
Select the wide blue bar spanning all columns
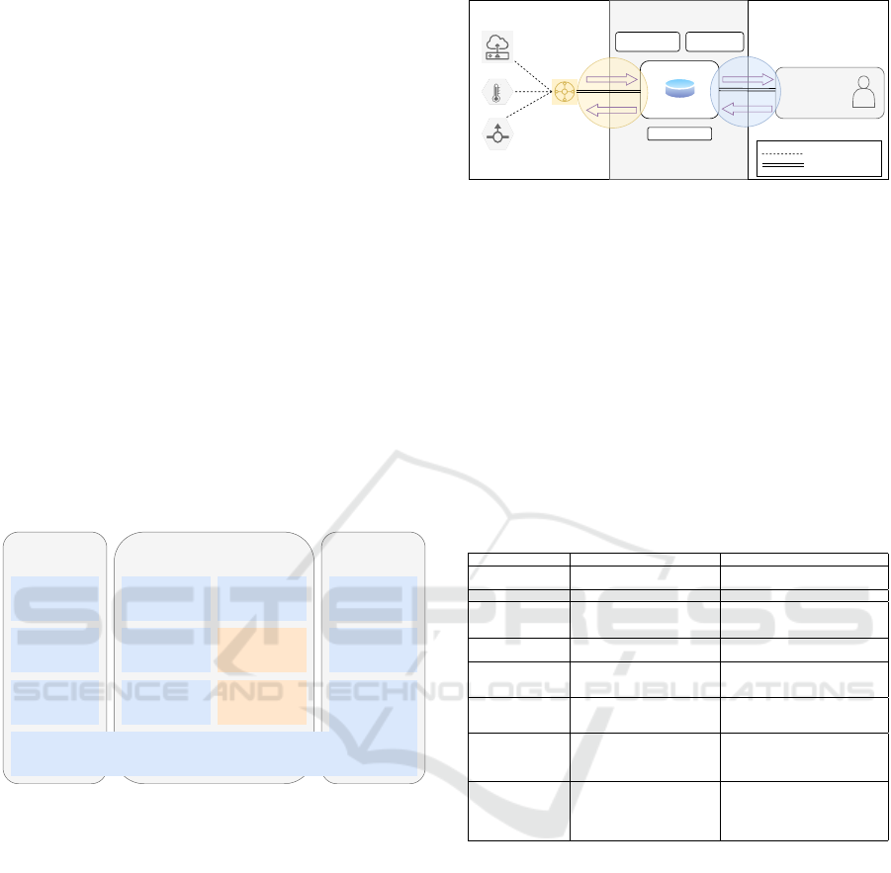(x=215, y=753)
